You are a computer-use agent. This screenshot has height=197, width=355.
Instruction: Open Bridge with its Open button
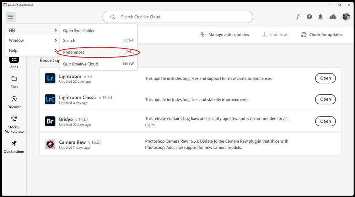point(326,121)
